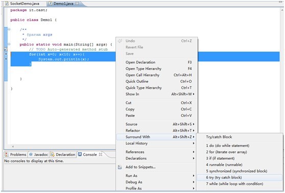
Task: Expand the Run As submenu
Action: 157,176
